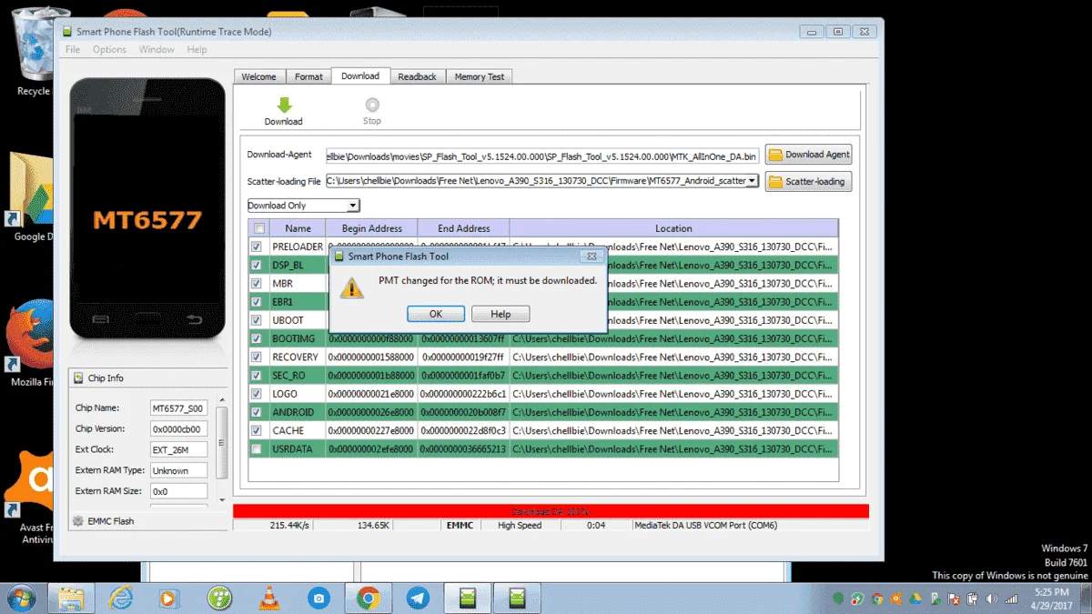Click the Scatter-loading browse button
Image resolution: width=1092 pixels, height=614 pixels.
pos(808,182)
